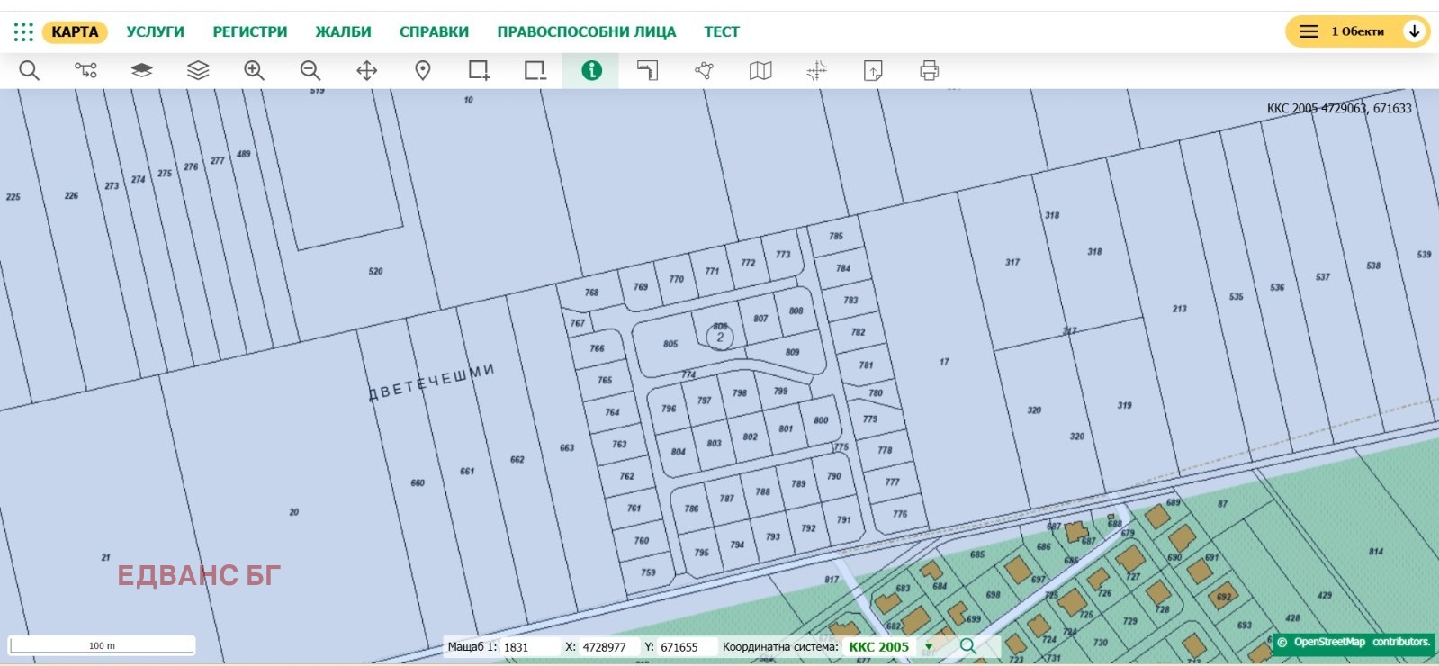Open the measure ruler tool
This screenshot has width=1439, height=666.
pyautogui.click(x=648, y=70)
